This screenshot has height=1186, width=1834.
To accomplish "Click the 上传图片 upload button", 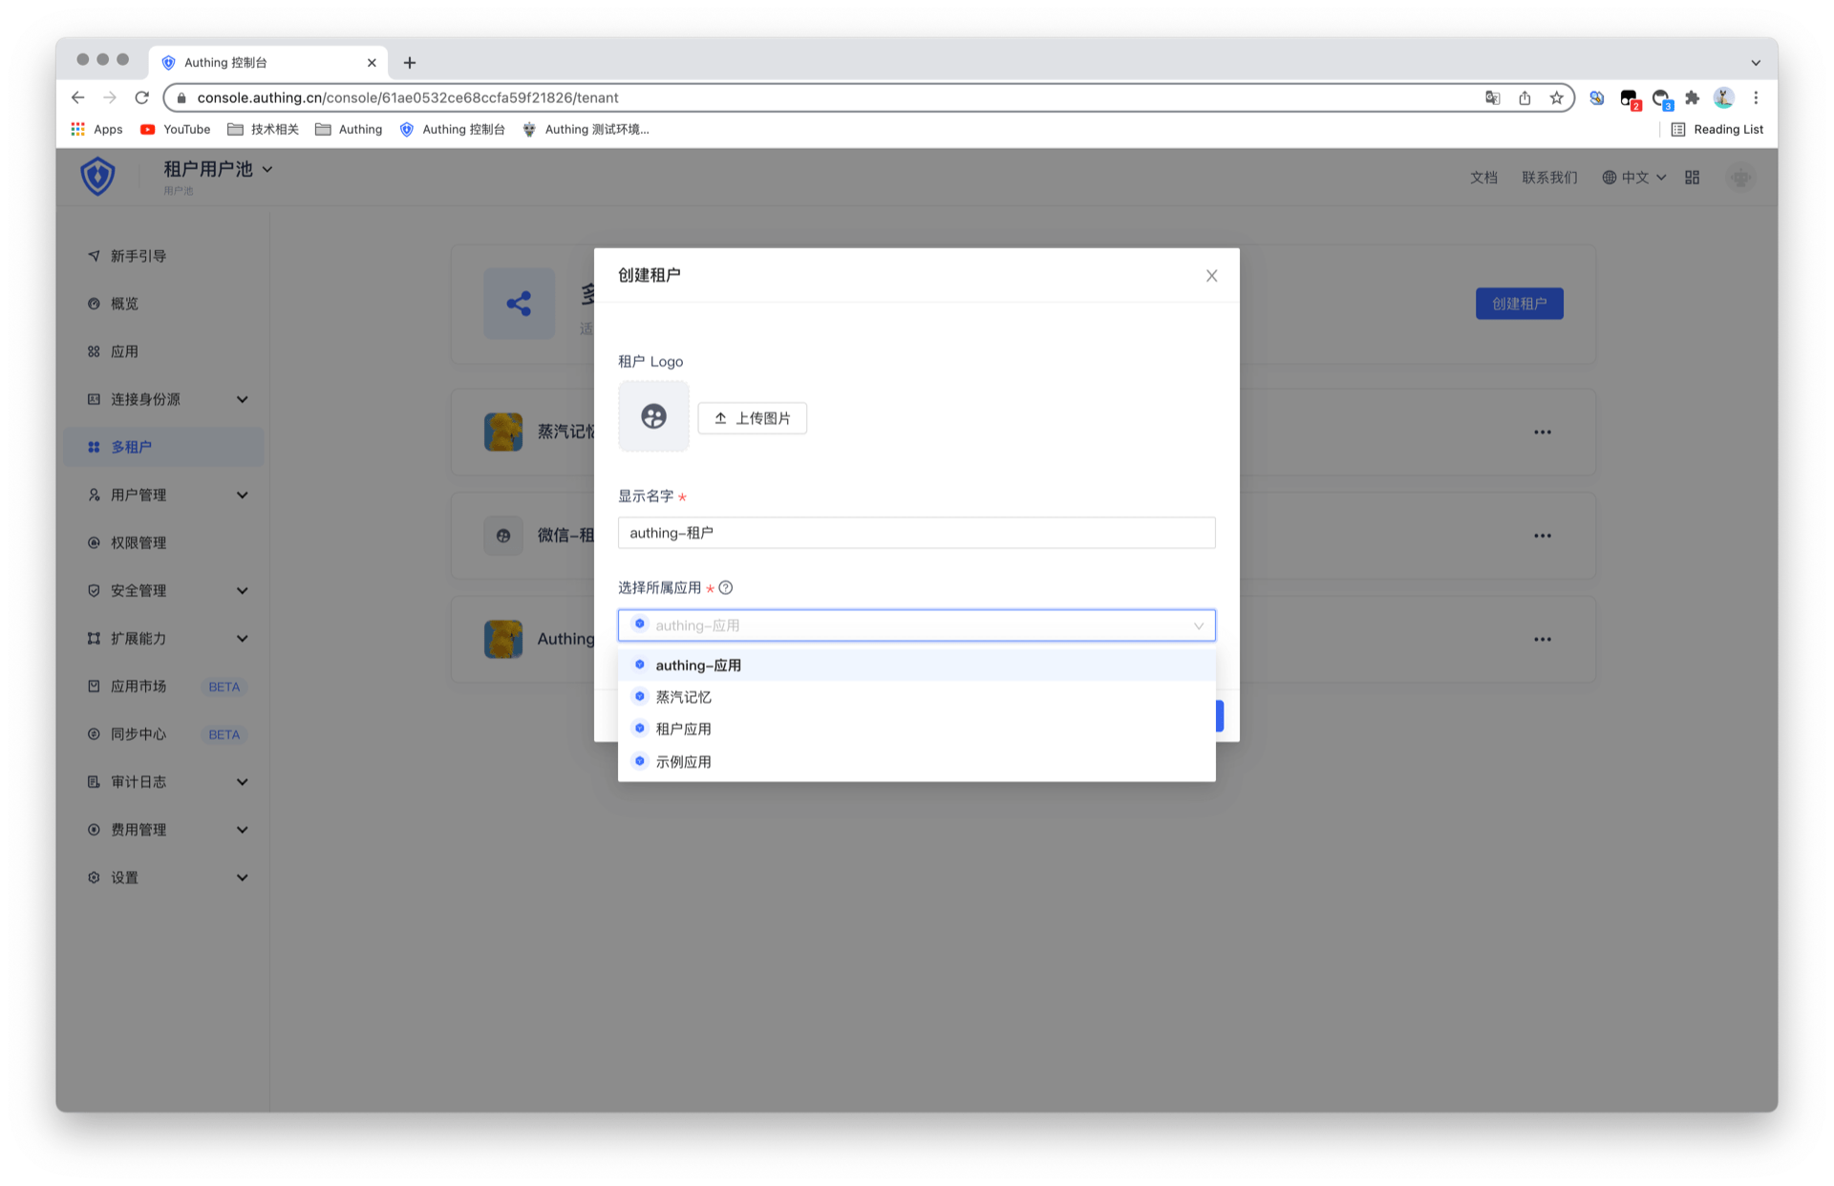I will pos(752,418).
